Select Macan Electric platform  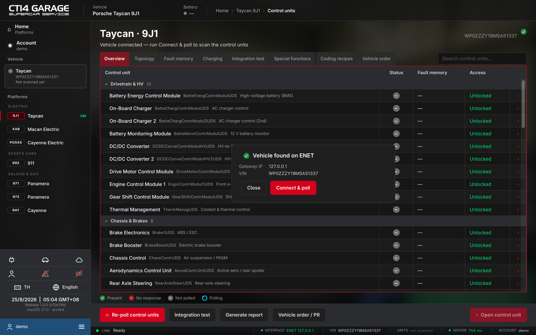[x=46, y=129]
